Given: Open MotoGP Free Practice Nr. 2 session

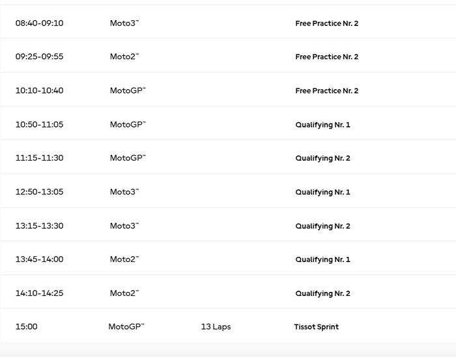Looking at the screenshot, I should 326,90.
